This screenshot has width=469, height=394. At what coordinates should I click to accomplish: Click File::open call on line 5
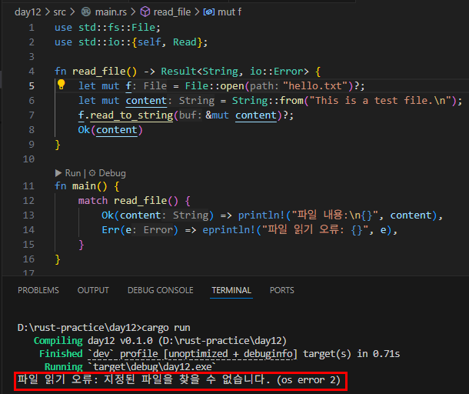point(215,86)
